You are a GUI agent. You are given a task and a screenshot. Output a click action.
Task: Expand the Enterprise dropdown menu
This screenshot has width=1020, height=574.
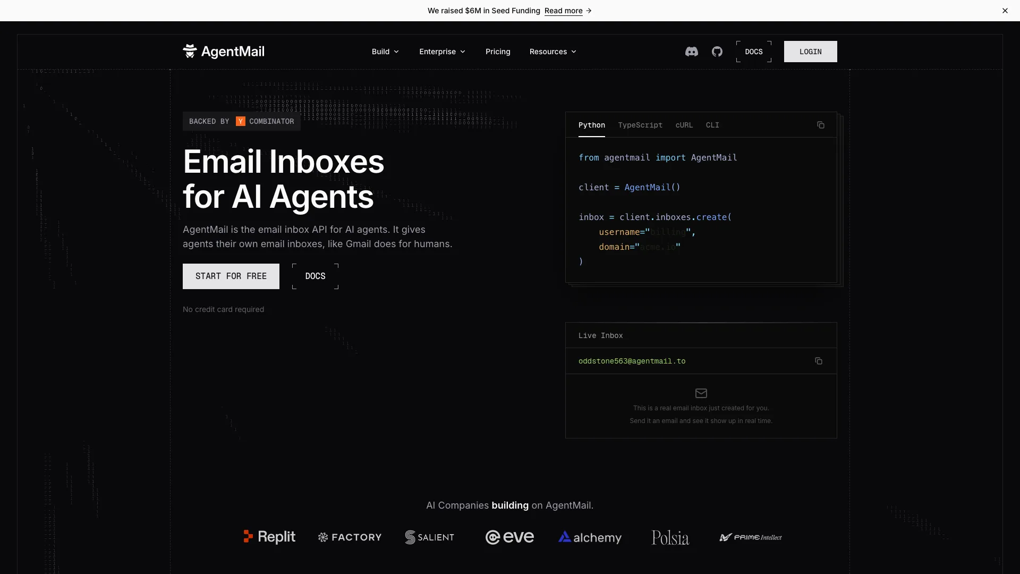click(x=442, y=52)
